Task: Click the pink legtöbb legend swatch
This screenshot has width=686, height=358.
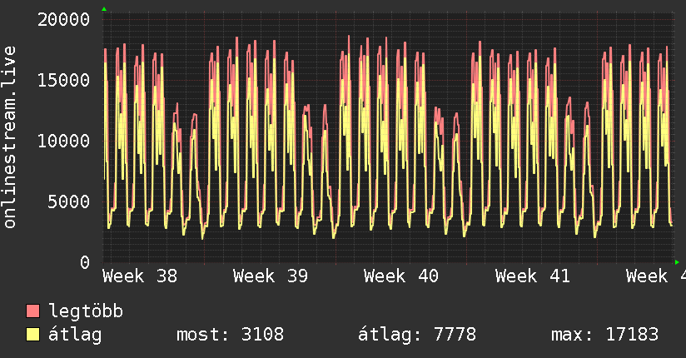Action: click(32, 311)
